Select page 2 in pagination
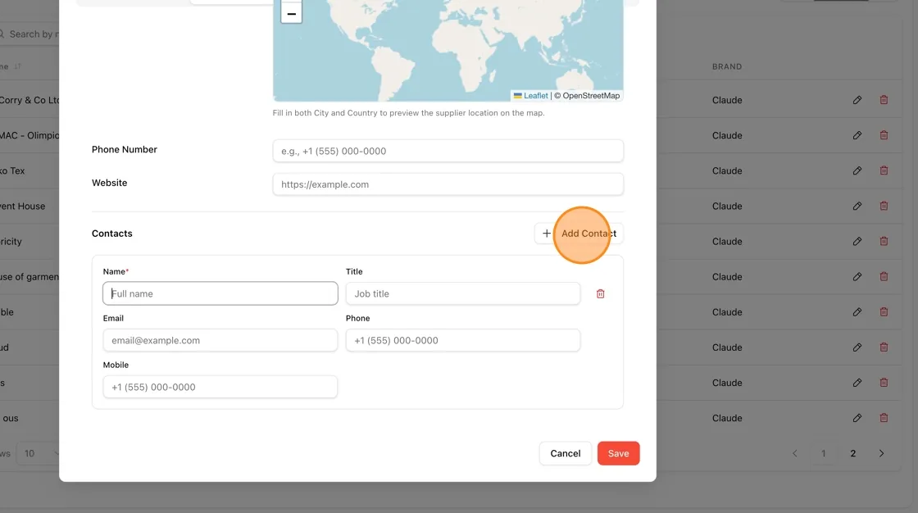This screenshot has width=918, height=513. [853, 453]
